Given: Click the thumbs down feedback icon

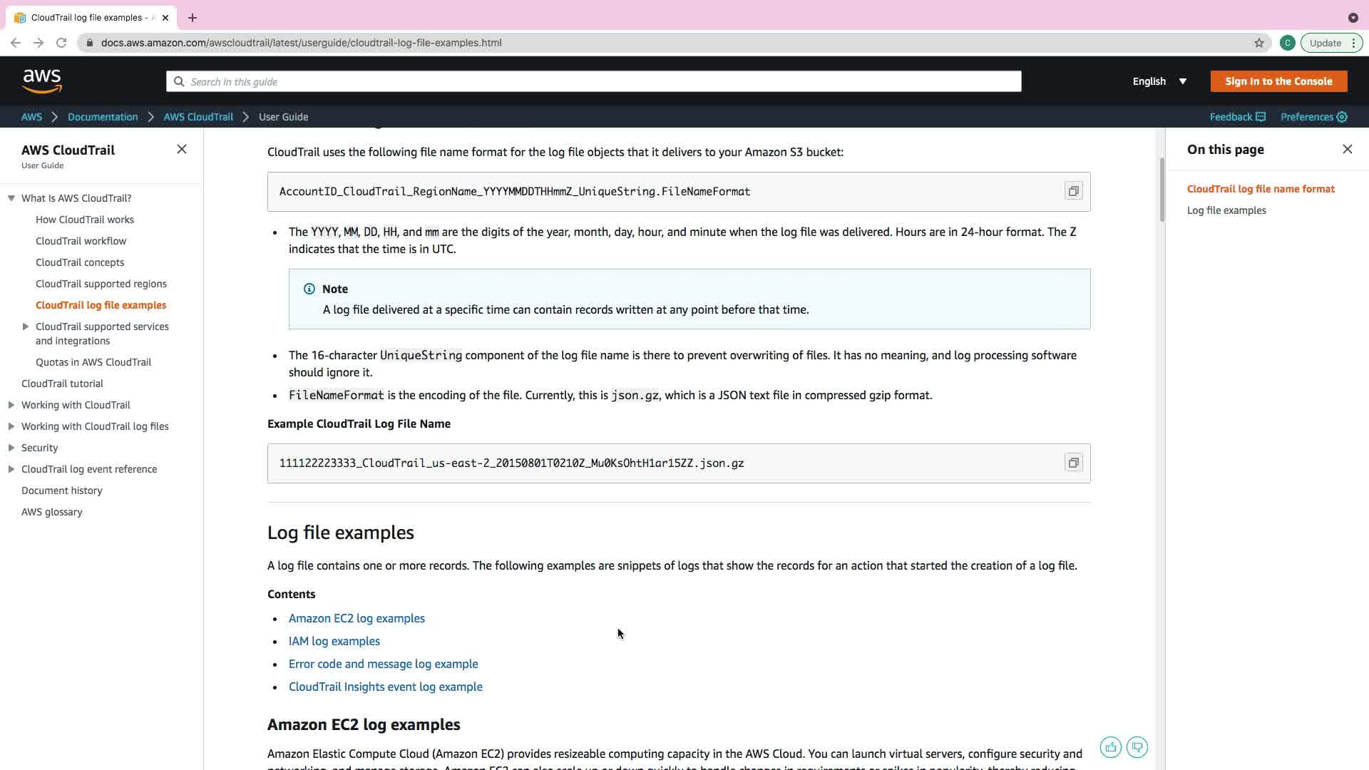Looking at the screenshot, I should 1137,747.
